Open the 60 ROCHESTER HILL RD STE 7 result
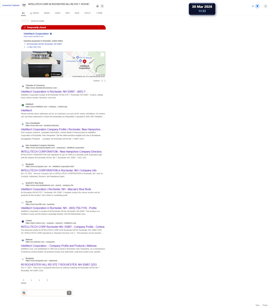Viewport: 273px width, 308px height. (59, 264)
